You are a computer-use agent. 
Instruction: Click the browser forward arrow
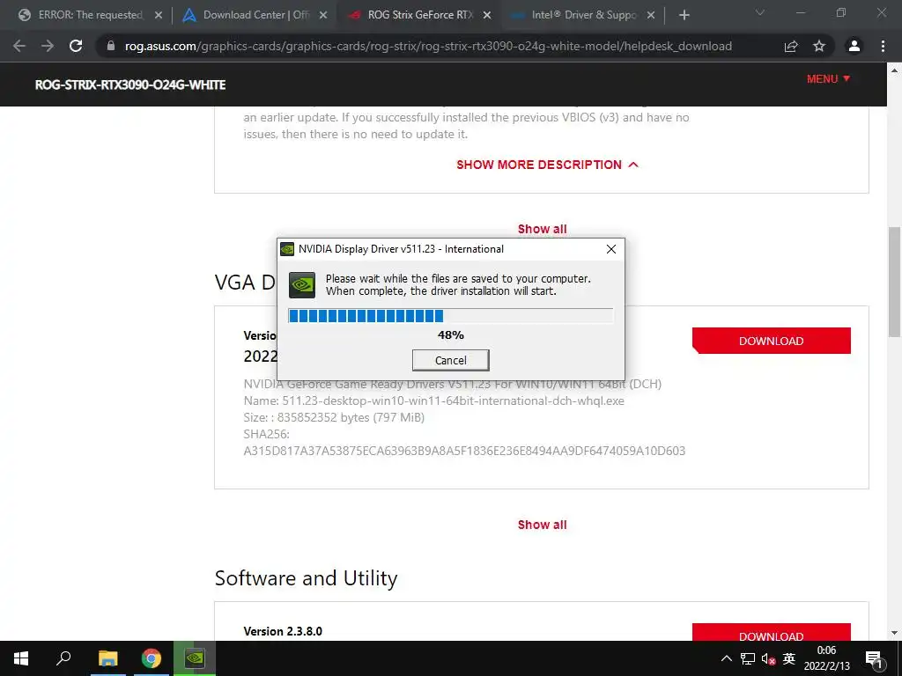coord(48,46)
